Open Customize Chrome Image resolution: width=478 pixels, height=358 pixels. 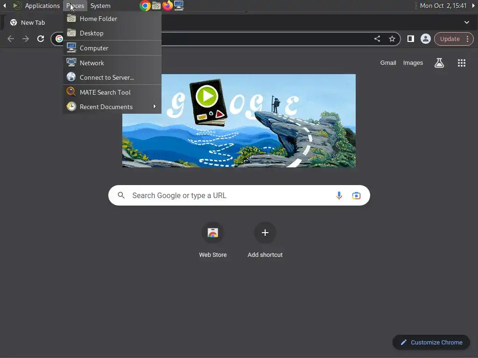click(431, 342)
